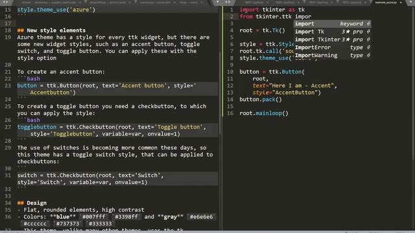Screen dimensions: 415x233
Task: Close the example_azure.py tab
Action: coord(401,3)
